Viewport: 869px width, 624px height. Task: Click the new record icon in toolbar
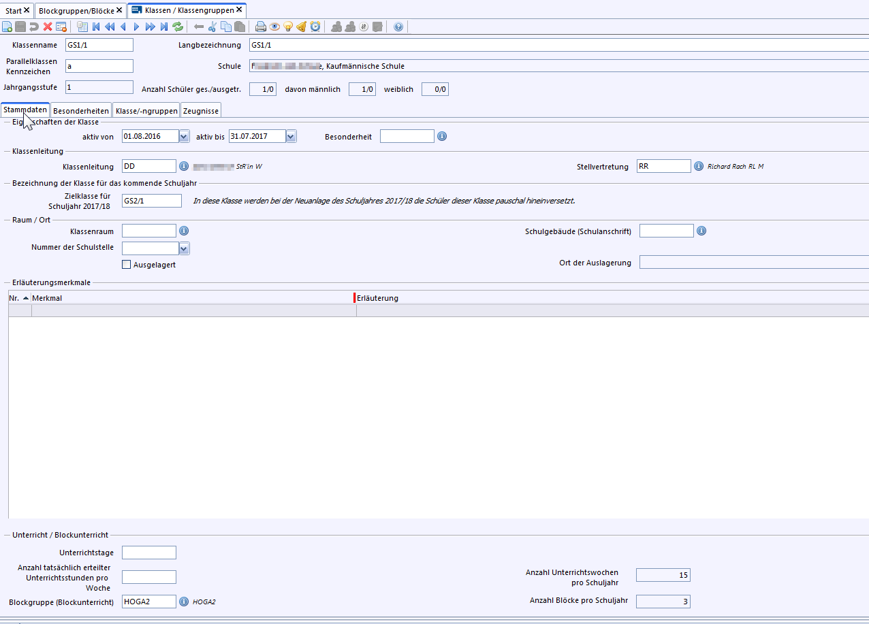7,27
